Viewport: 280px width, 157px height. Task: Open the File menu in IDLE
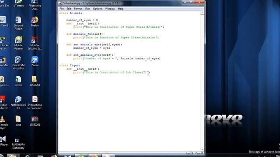[x=62, y=9]
